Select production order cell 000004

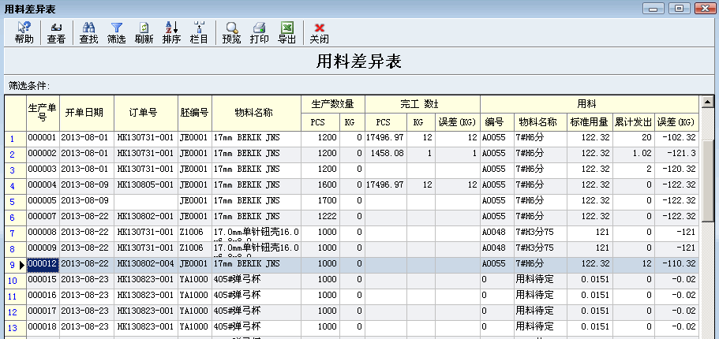coord(43,184)
